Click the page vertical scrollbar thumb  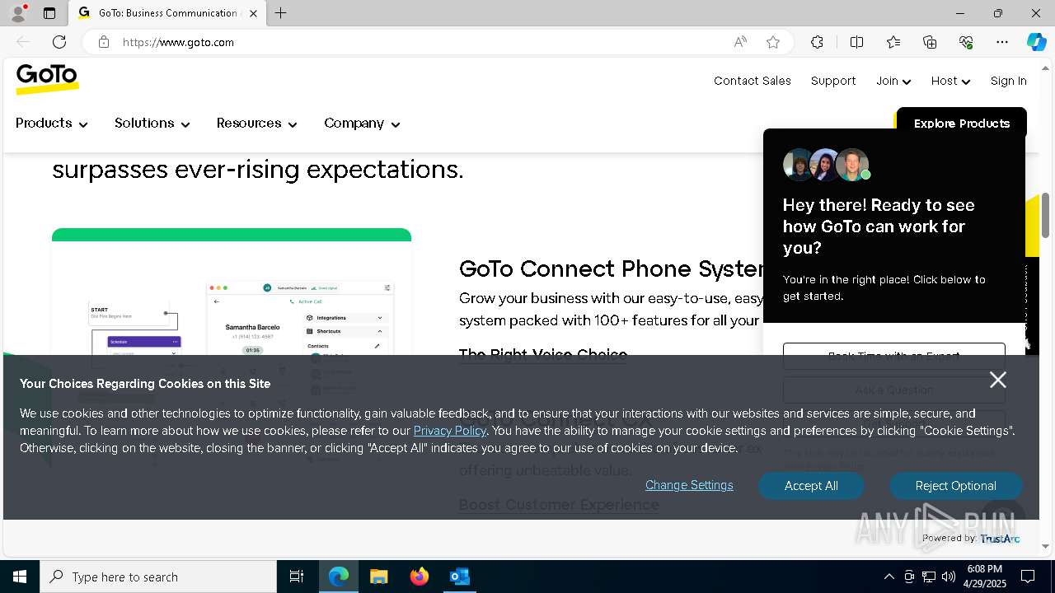click(x=1046, y=215)
